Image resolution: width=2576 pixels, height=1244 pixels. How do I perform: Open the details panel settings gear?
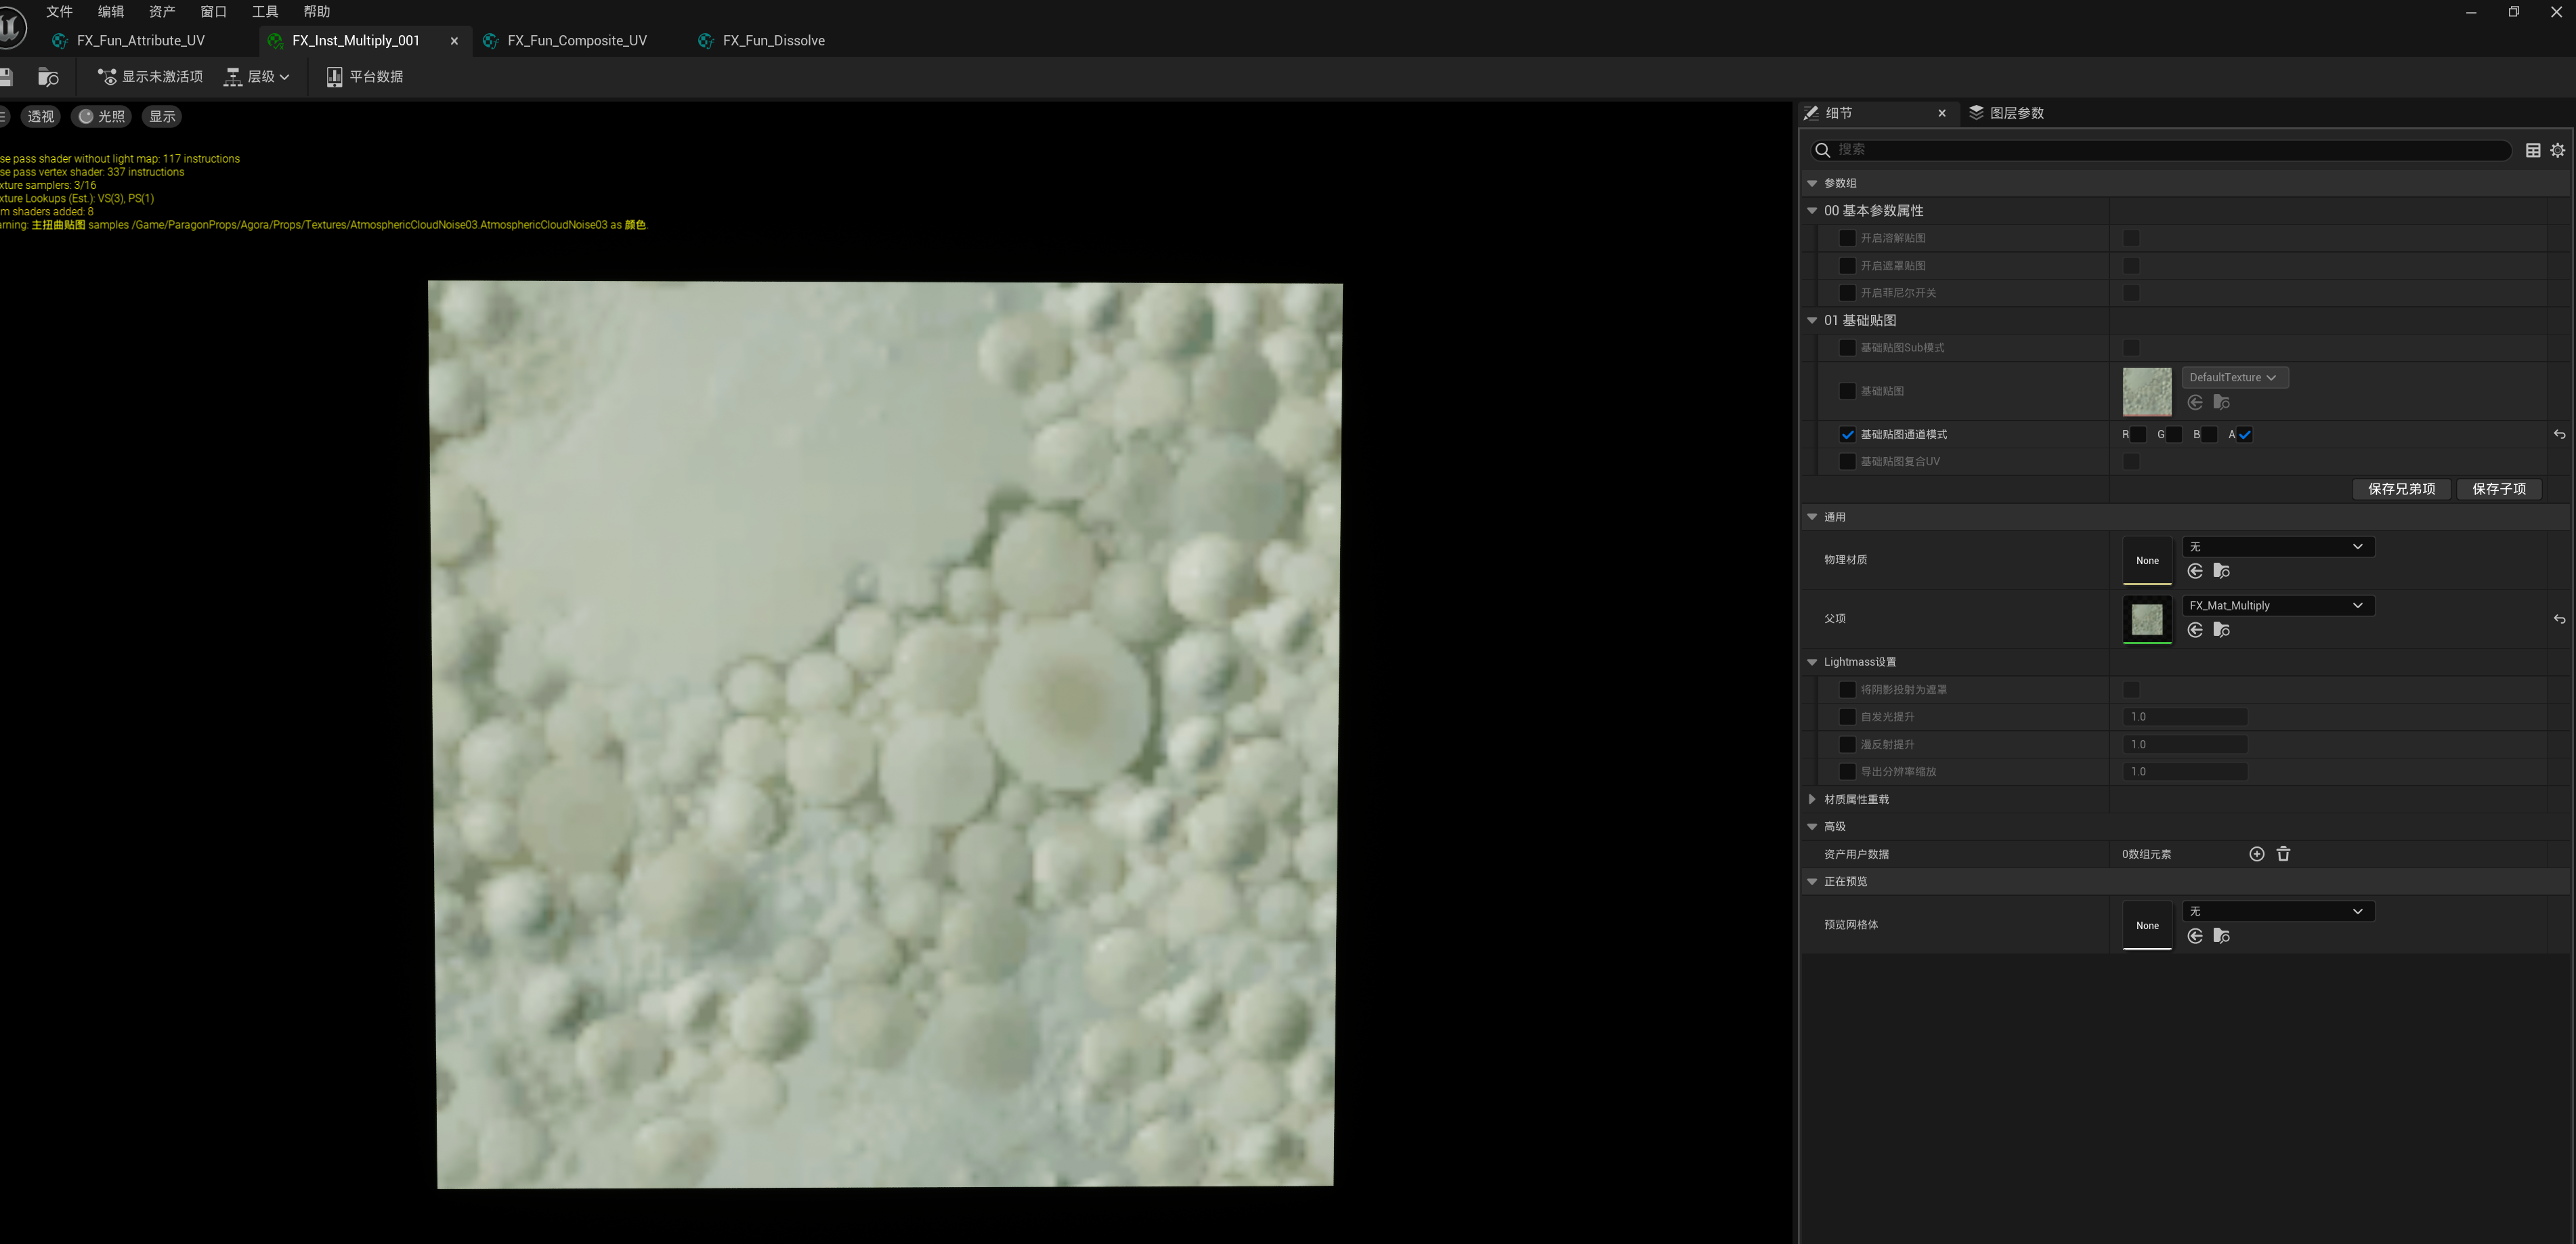coord(2557,150)
